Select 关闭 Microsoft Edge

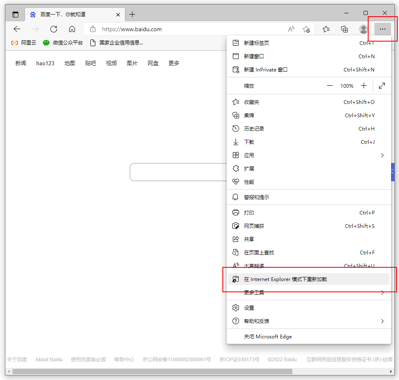pyautogui.click(x=309, y=337)
